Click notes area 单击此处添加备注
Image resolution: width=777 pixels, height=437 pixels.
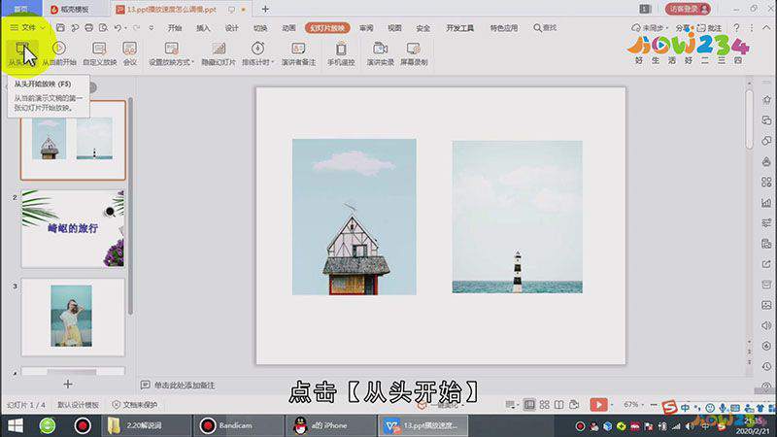tap(185, 385)
